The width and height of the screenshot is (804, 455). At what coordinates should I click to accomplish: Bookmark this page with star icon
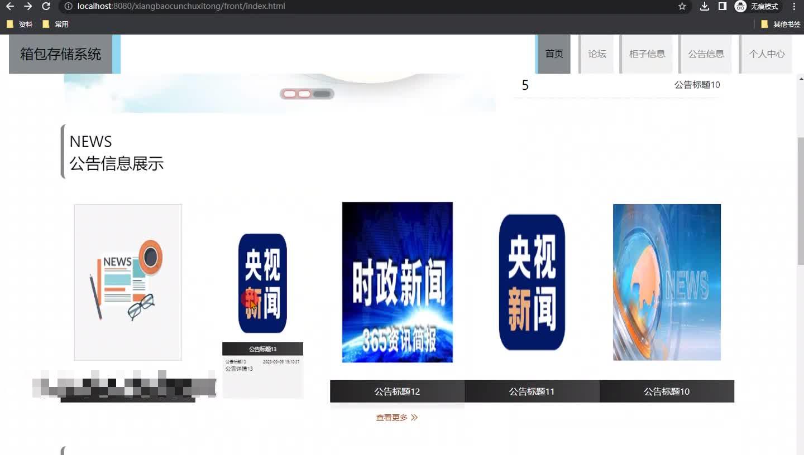pos(682,6)
